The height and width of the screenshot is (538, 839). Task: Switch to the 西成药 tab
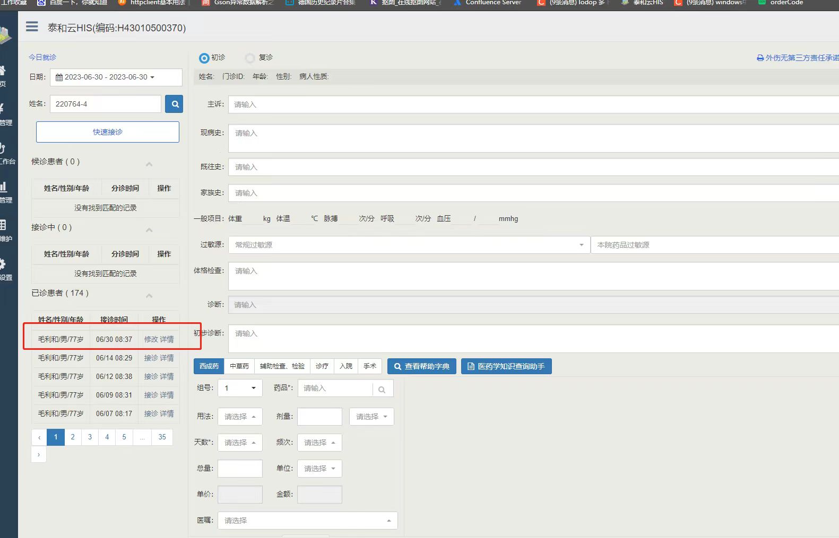pyautogui.click(x=209, y=366)
